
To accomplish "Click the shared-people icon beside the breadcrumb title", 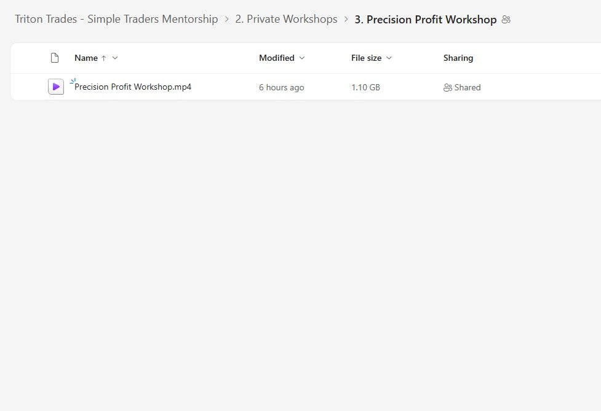I will (x=506, y=19).
